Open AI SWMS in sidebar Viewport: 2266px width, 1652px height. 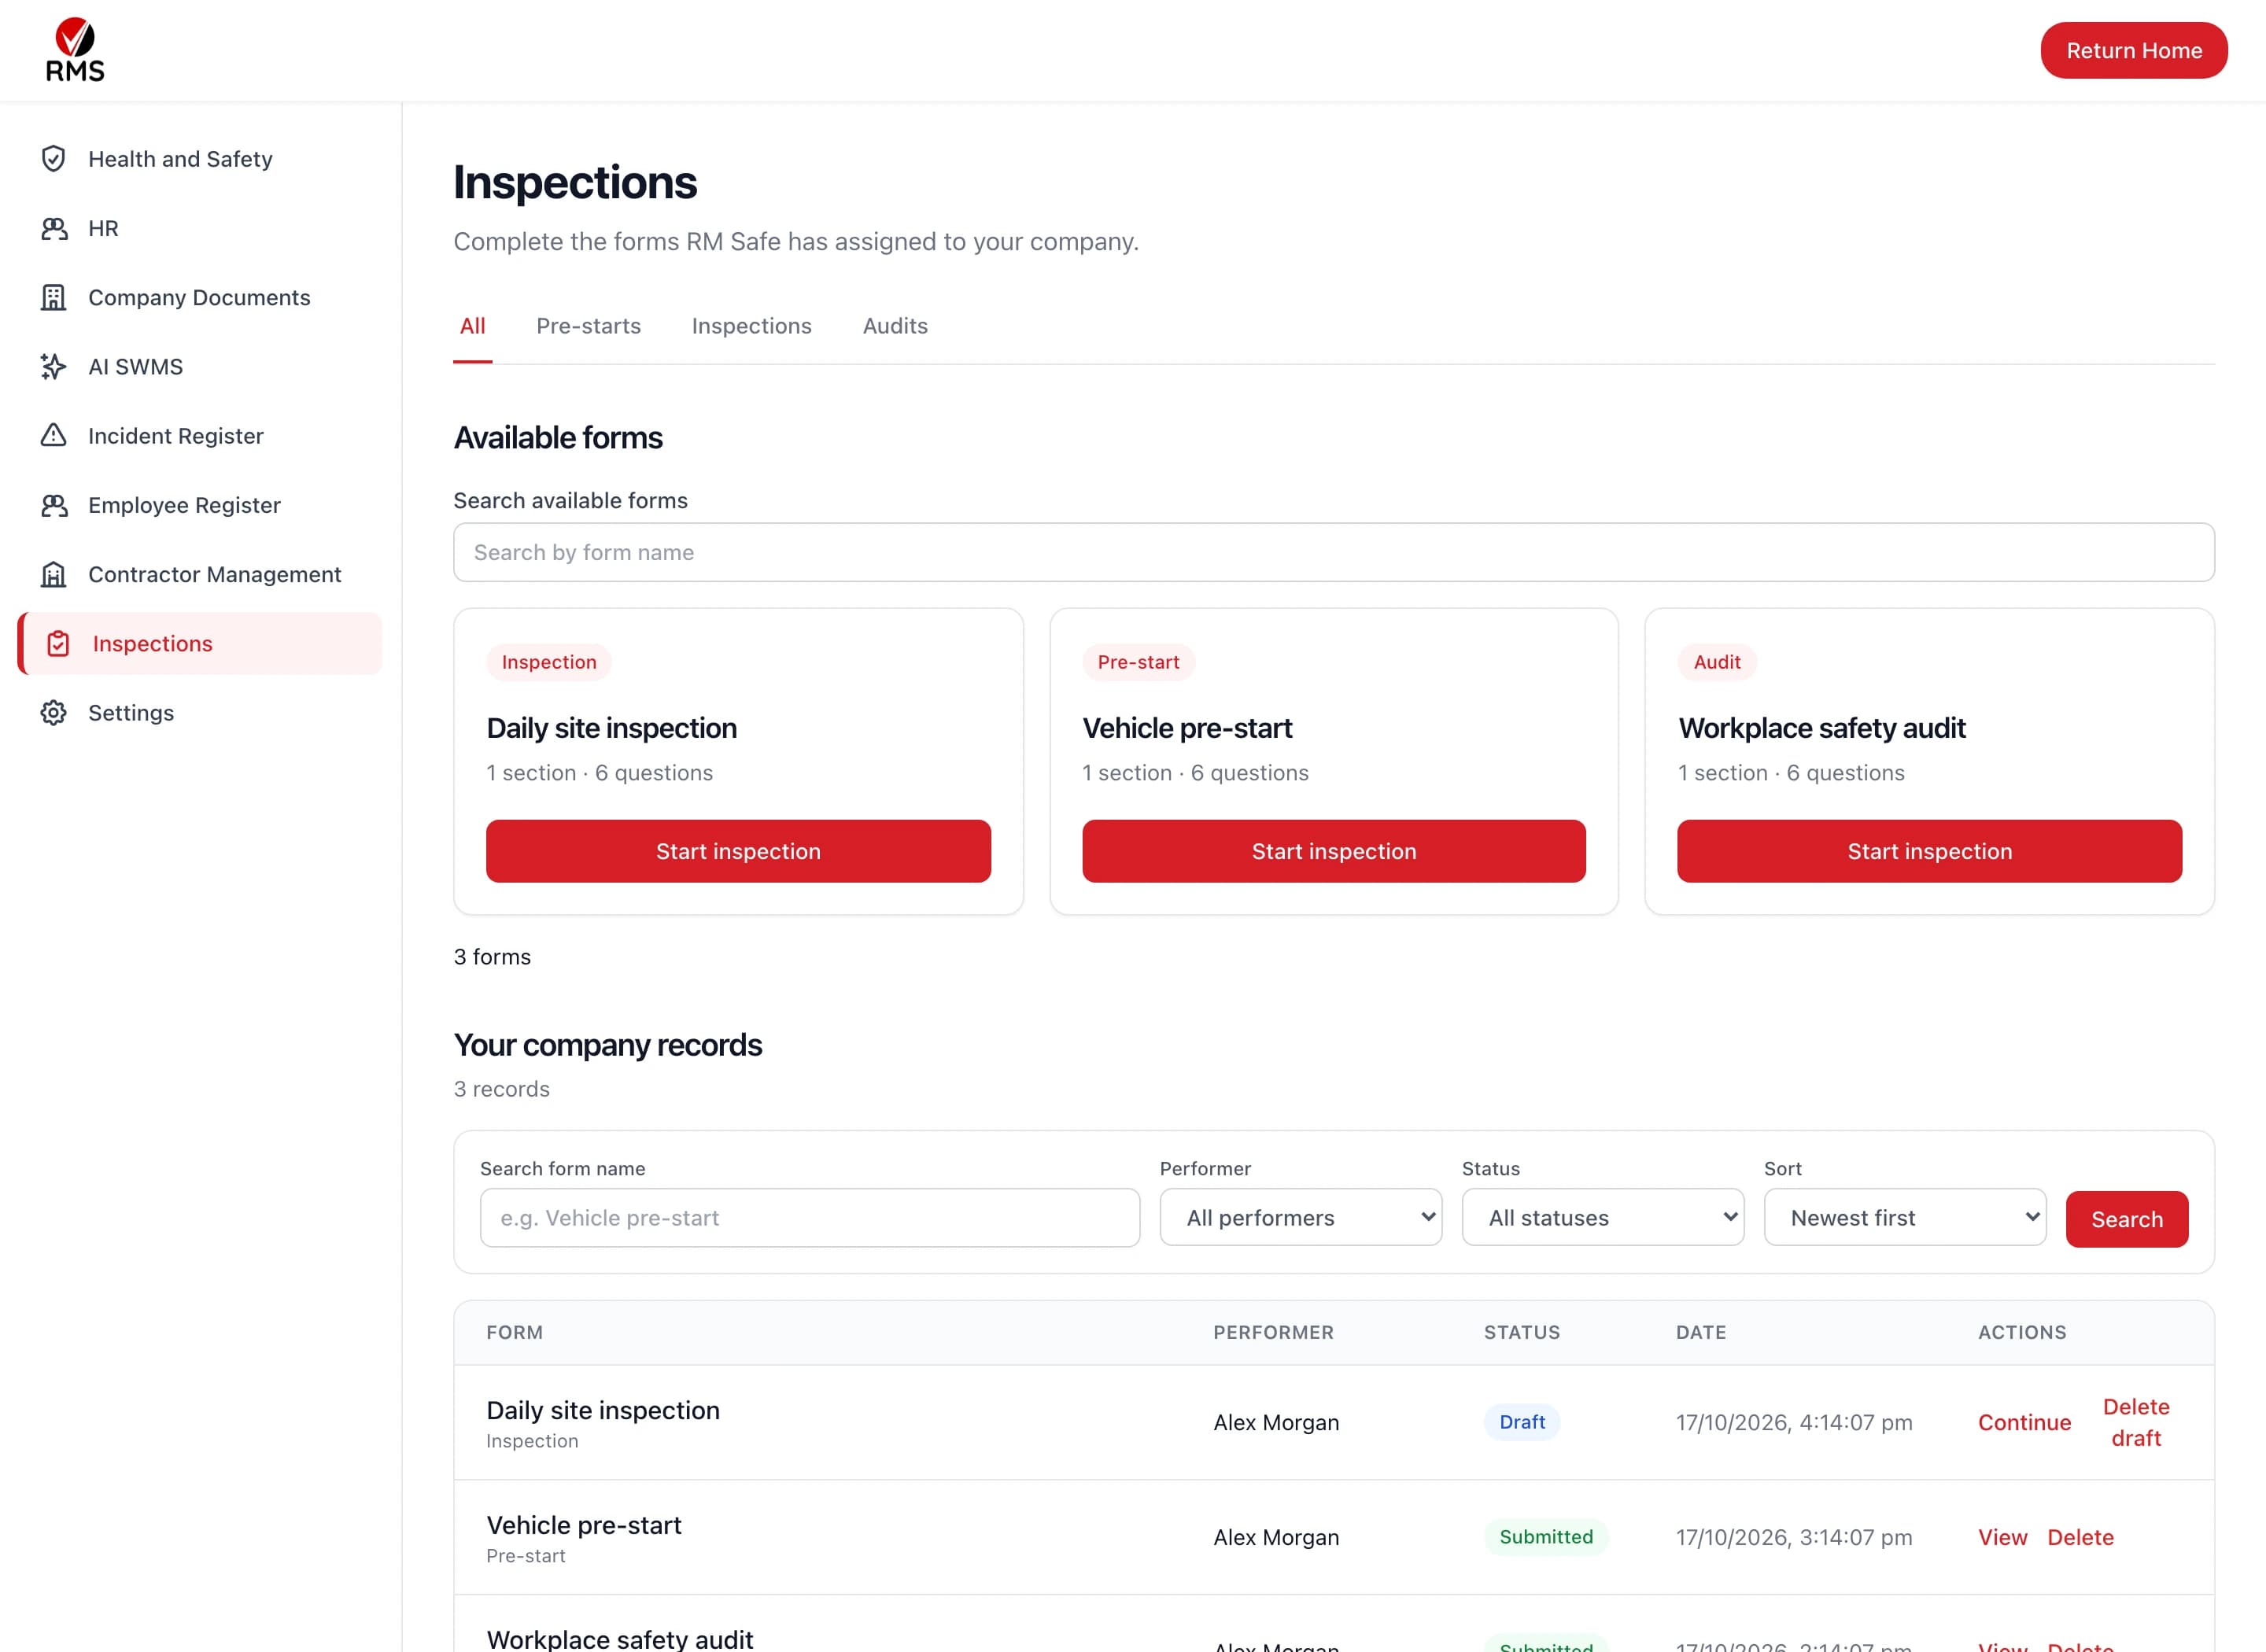pos(199,366)
